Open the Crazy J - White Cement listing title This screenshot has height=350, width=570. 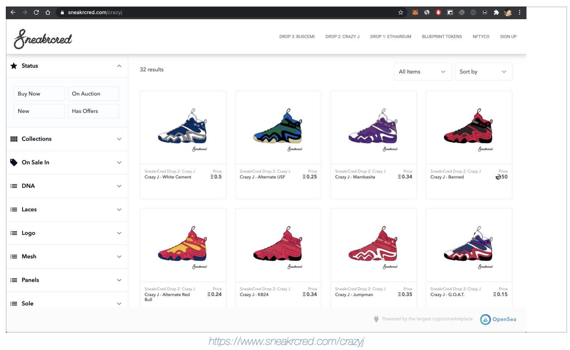(168, 177)
